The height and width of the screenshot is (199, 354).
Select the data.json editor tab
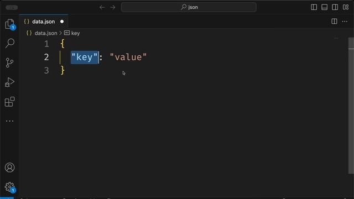pos(44,22)
